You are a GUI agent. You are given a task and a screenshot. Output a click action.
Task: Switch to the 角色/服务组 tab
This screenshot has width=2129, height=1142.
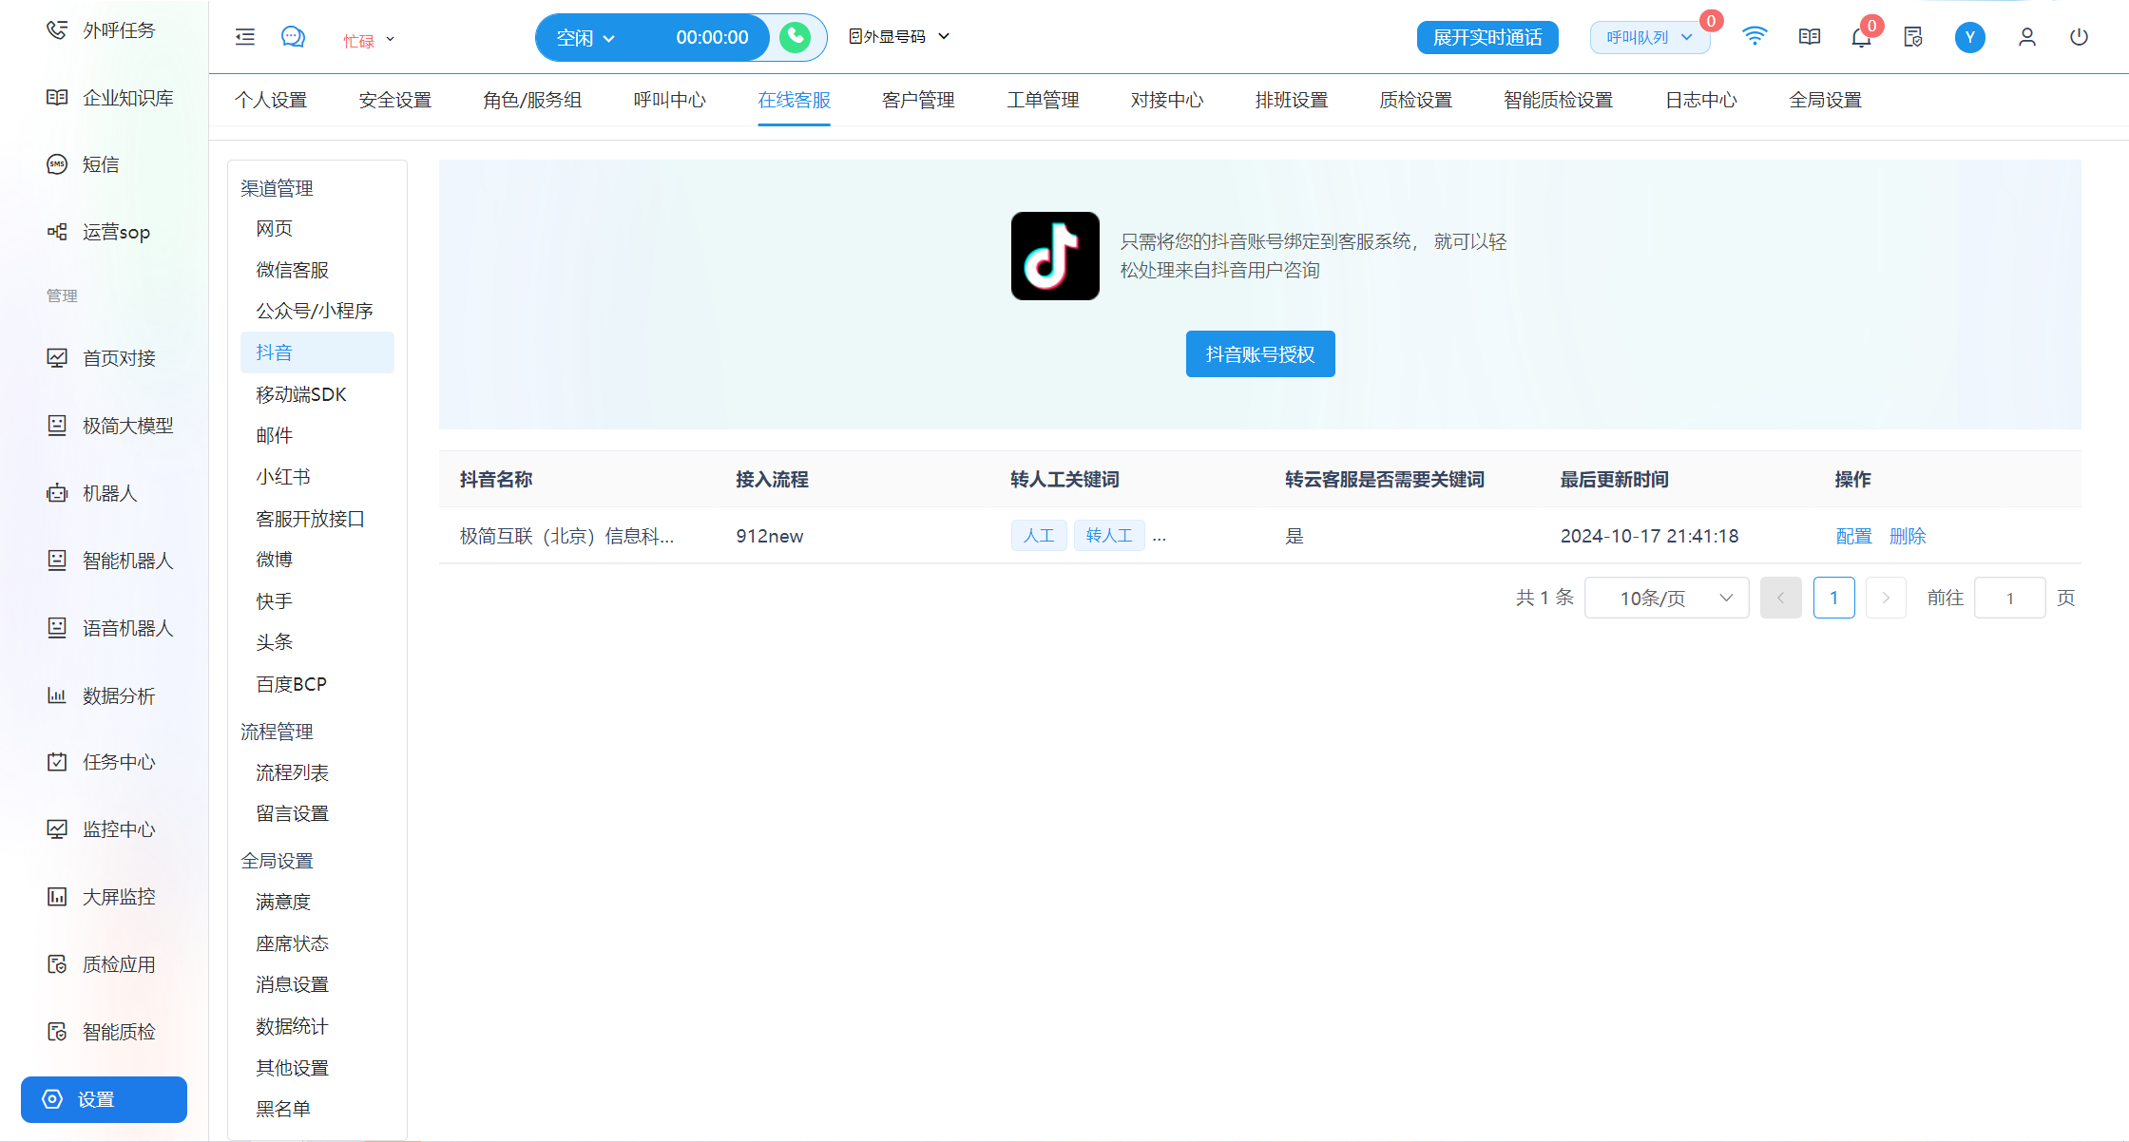point(532,100)
